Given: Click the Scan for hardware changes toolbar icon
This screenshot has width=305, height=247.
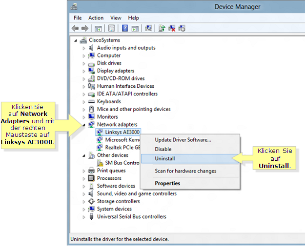Looking at the screenshot, I should [x=148, y=28].
